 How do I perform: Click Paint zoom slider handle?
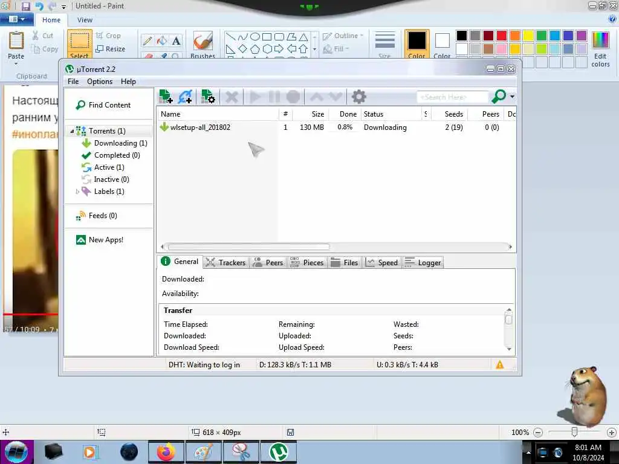(574, 433)
